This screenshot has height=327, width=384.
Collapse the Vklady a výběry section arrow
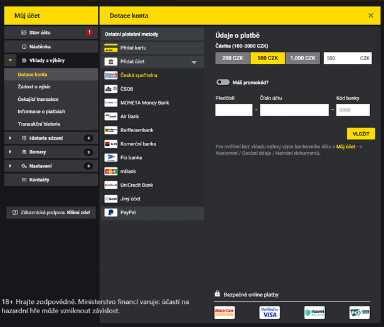(x=10, y=60)
